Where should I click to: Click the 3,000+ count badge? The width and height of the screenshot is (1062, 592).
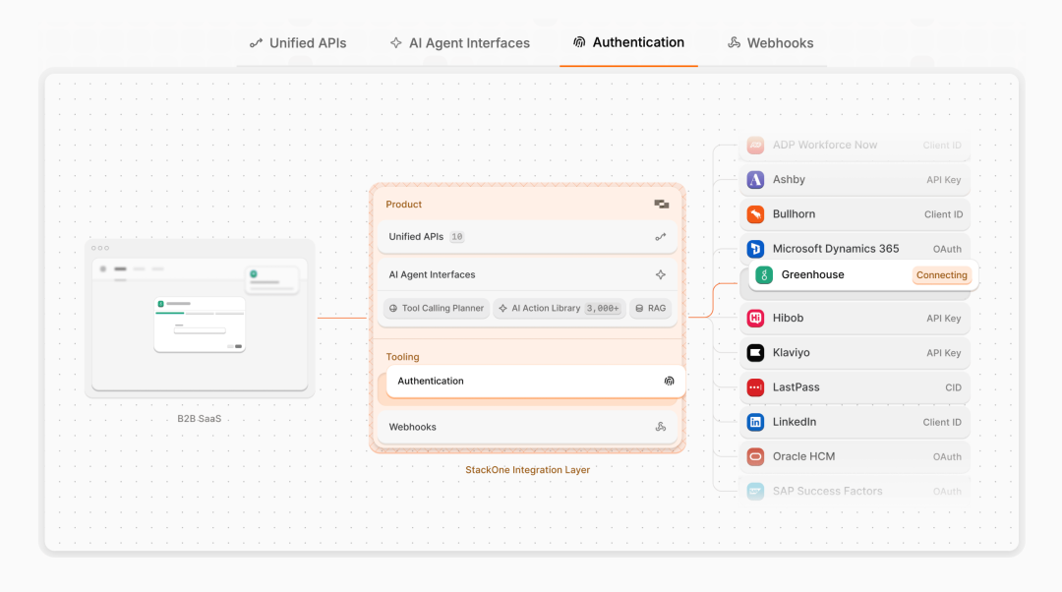pos(603,308)
